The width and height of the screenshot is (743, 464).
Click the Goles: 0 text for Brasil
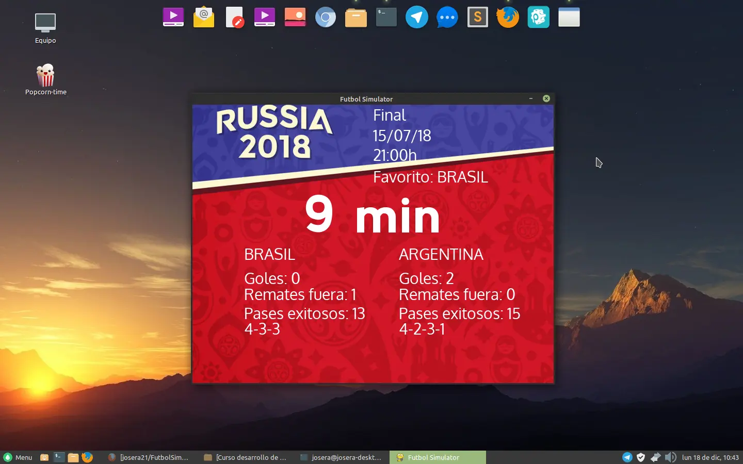click(x=272, y=278)
